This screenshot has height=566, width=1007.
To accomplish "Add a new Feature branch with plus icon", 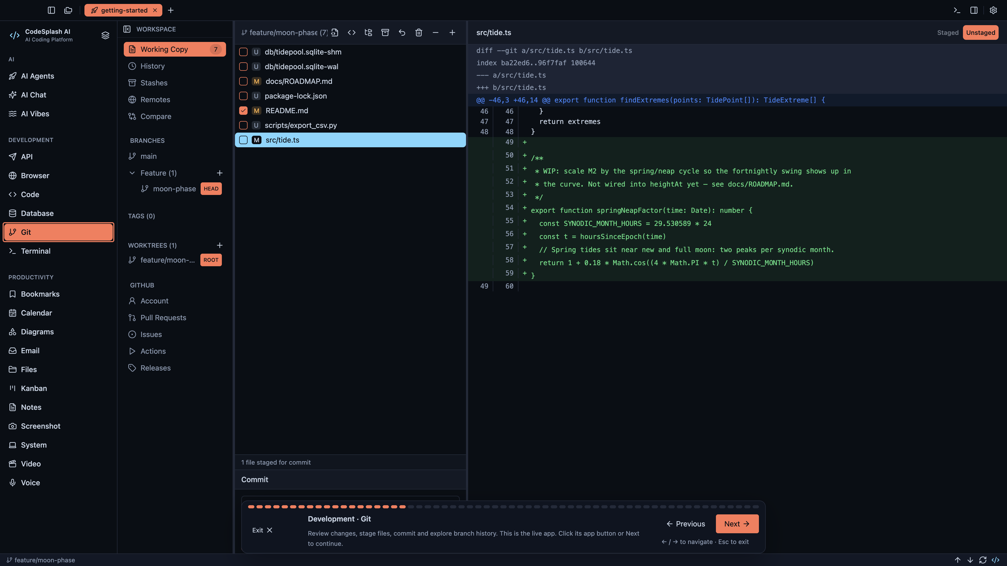I will pyautogui.click(x=220, y=173).
